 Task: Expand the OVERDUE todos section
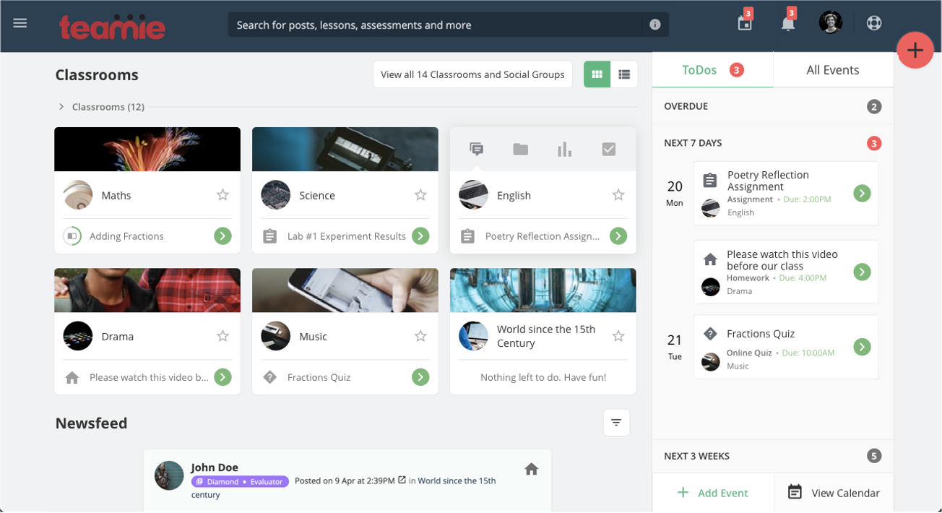(x=772, y=106)
